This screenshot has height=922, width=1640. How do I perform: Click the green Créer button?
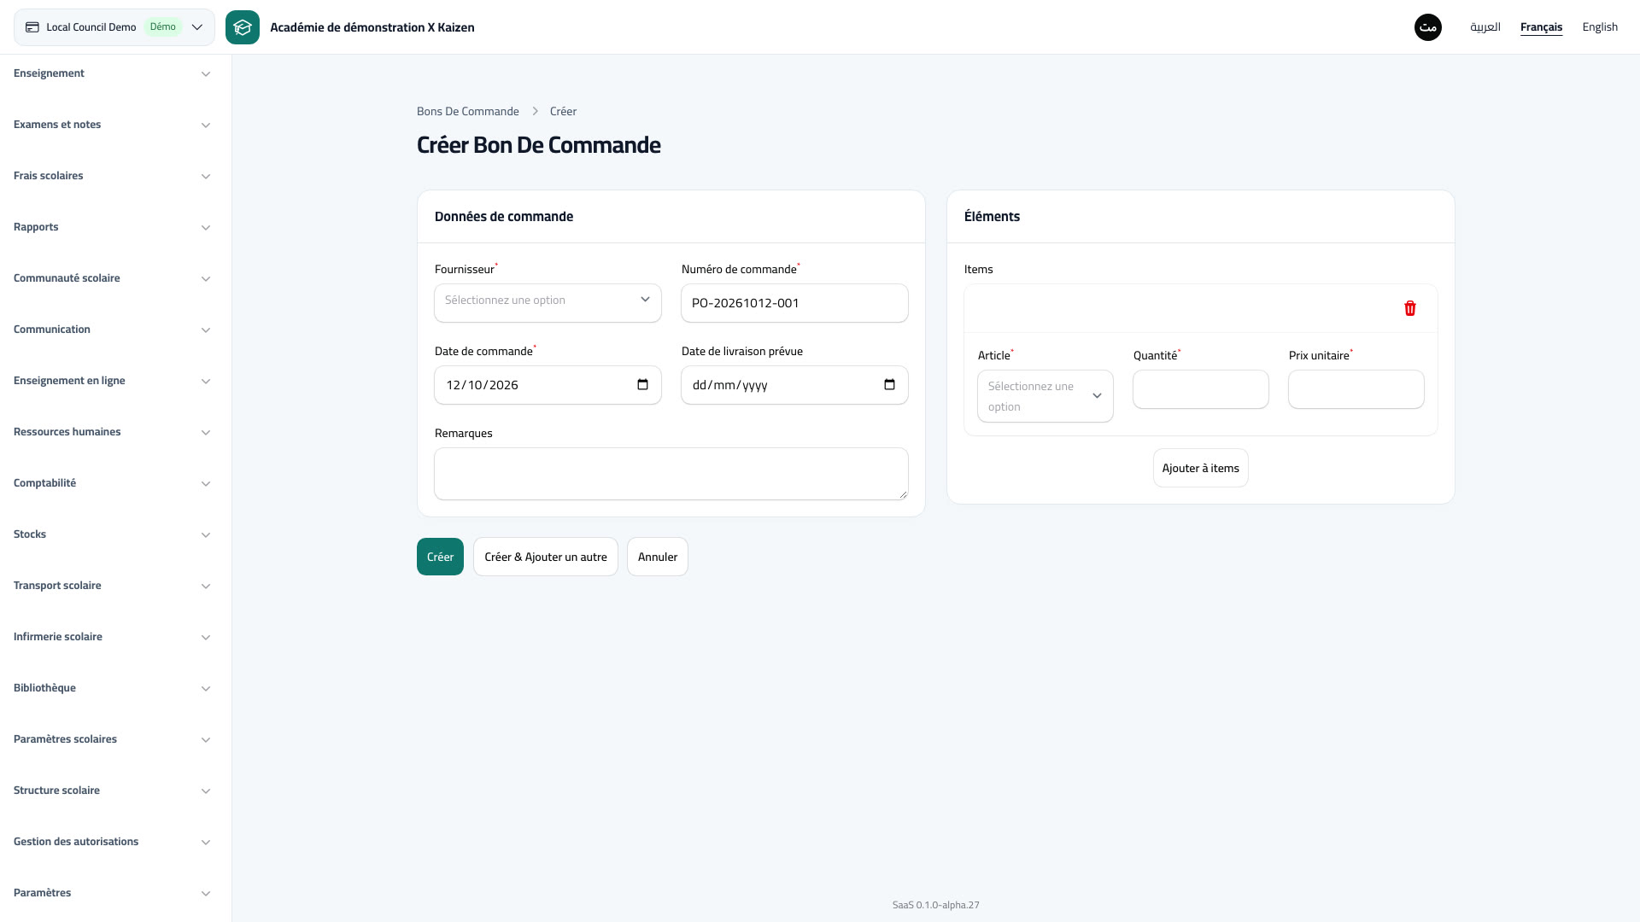440,557
